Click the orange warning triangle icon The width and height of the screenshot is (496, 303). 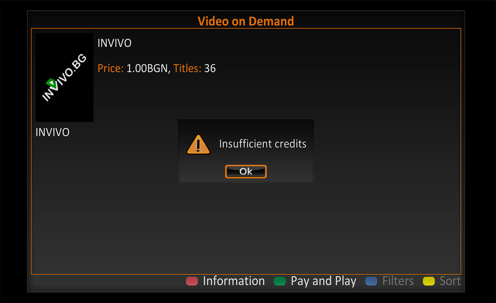pyautogui.click(x=198, y=144)
